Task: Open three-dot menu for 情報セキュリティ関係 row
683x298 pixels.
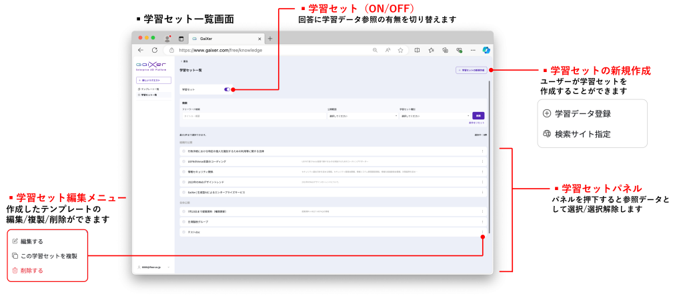Action: click(x=482, y=171)
